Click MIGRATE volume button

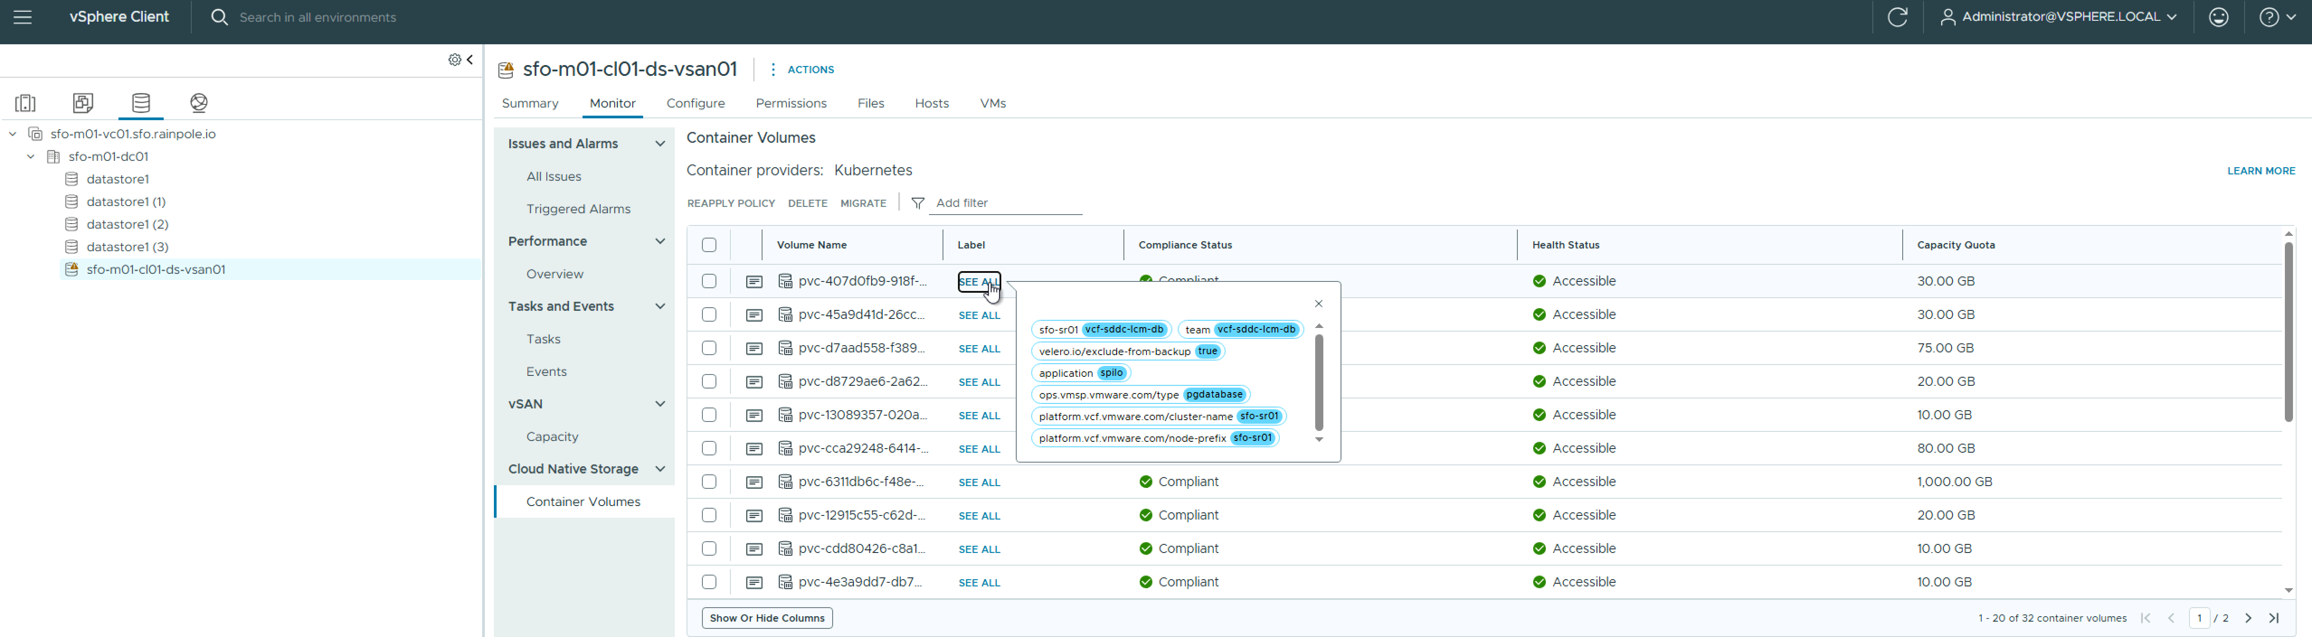click(863, 203)
